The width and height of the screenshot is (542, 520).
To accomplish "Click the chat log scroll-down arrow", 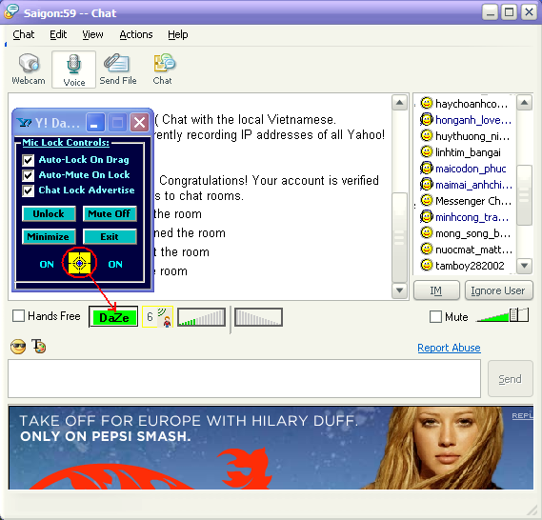I will pyautogui.click(x=399, y=290).
